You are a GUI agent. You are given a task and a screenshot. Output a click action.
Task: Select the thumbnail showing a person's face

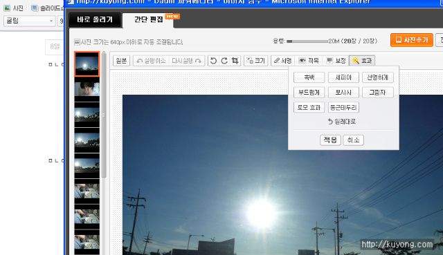pos(87,90)
